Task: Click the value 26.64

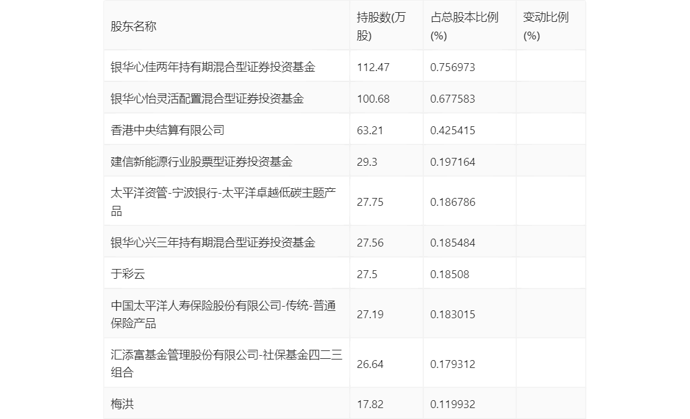Action: point(370,364)
